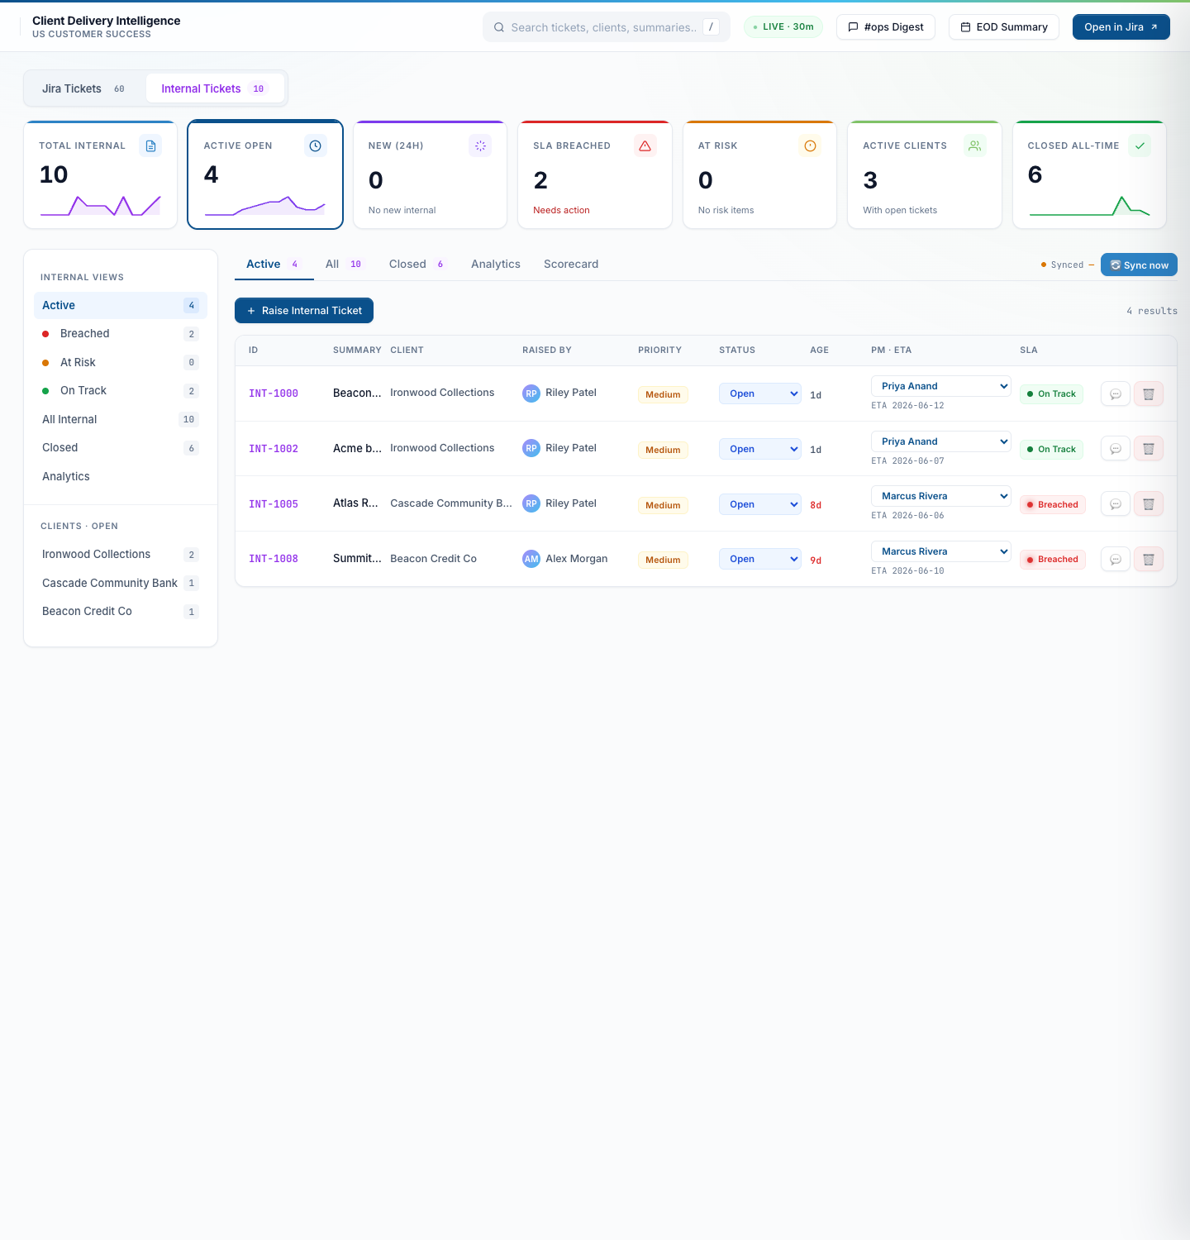This screenshot has height=1240, width=1190.
Task: Click trash icon on INT-1008 row
Action: point(1148,560)
